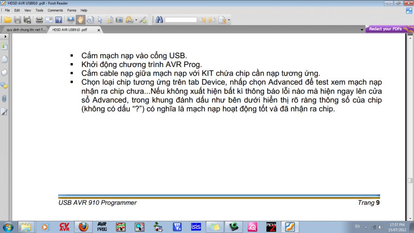
Task: Click the Save As icon
Action: point(27,20)
